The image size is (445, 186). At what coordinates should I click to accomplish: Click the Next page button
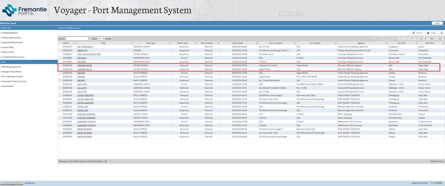[432, 39]
